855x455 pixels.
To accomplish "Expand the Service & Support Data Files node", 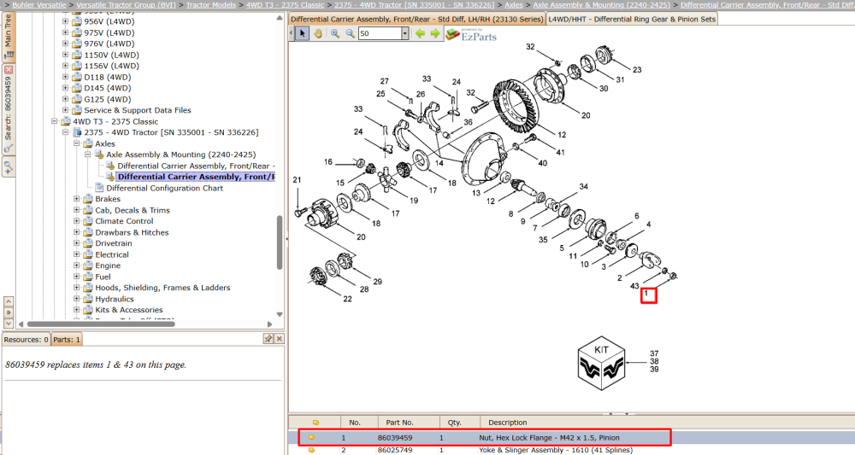I will tap(65, 110).
